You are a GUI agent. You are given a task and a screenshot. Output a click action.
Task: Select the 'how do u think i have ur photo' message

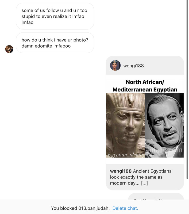click(x=55, y=43)
